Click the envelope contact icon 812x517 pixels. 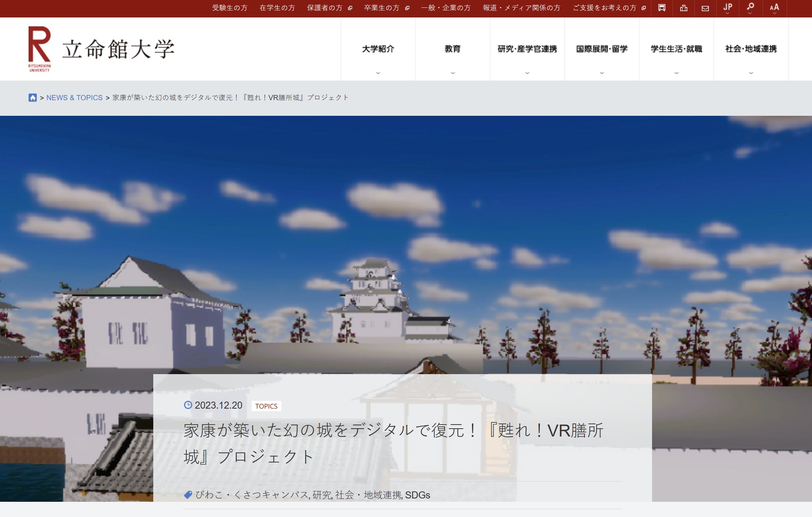point(705,8)
